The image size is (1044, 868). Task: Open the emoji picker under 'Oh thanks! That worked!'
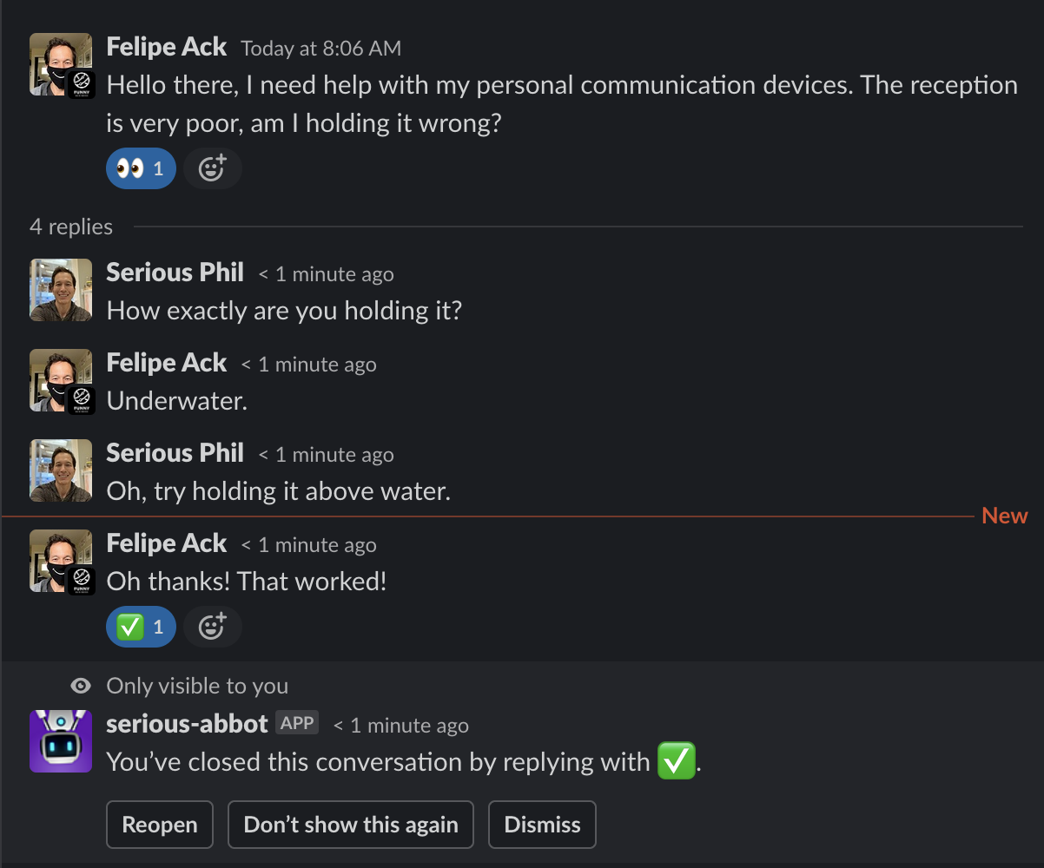tap(212, 626)
